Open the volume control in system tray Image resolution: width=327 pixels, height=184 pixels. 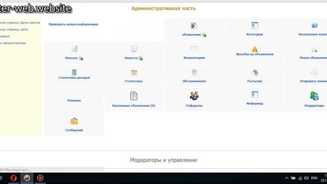click(306, 178)
